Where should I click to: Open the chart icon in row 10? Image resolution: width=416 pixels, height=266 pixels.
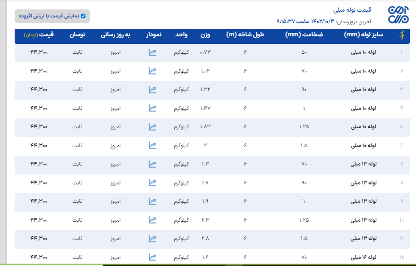[x=152, y=220]
